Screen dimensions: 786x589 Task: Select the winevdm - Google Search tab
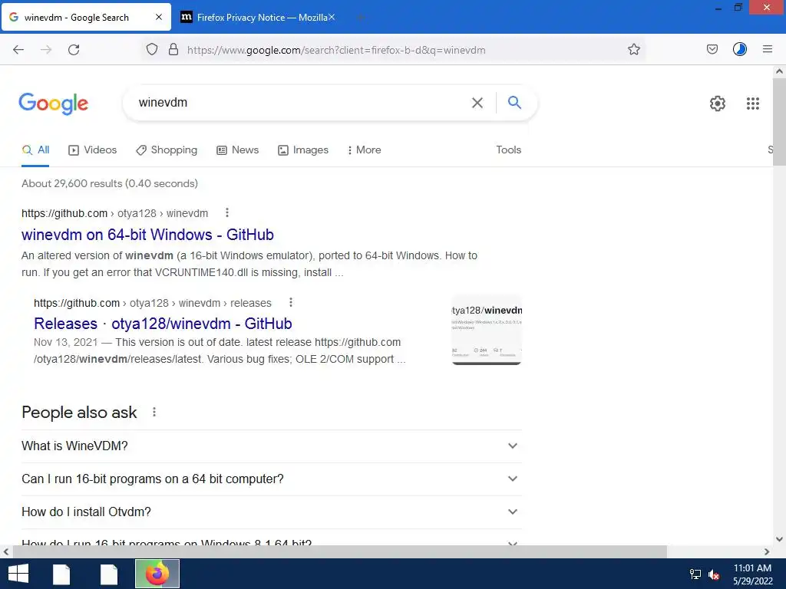tap(86, 17)
